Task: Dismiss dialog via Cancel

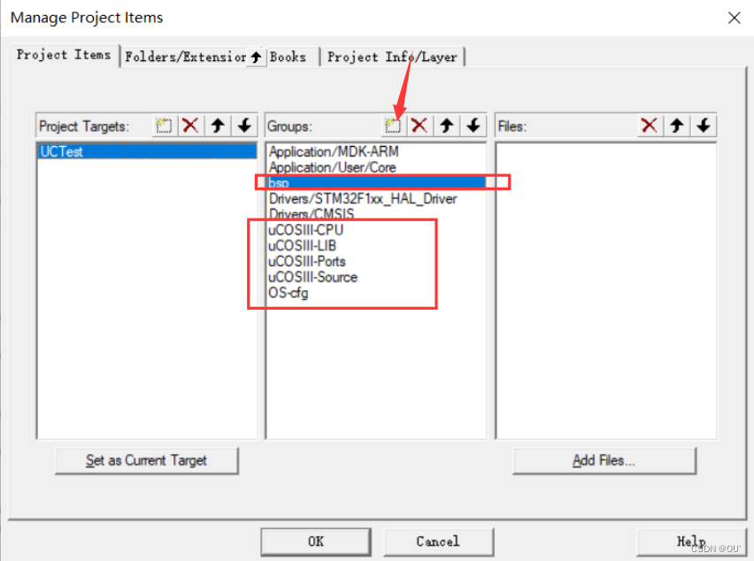Action: [x=439, y=542]
